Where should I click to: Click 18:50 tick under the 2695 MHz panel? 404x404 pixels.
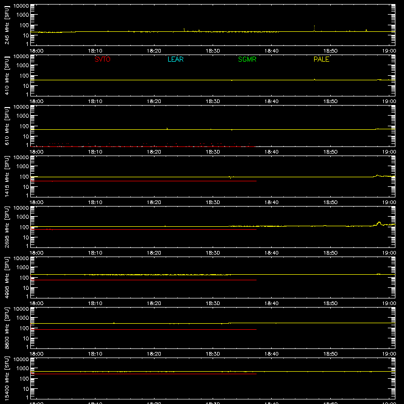pos(330,253)
